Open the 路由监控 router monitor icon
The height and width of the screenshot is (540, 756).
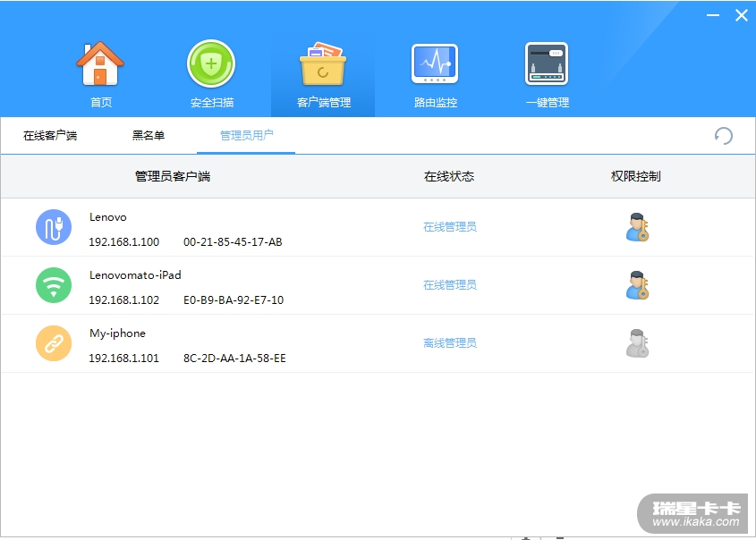(x=435, y=64)
